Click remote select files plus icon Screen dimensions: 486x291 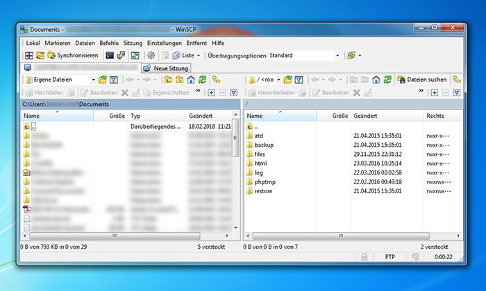[434, 93]
